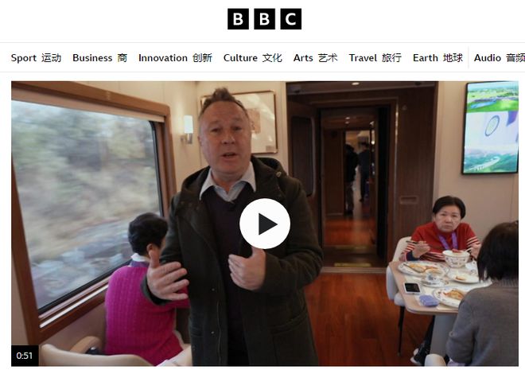Click the play button on the video
Screen dimensions: 525x370
pos(265,224)
